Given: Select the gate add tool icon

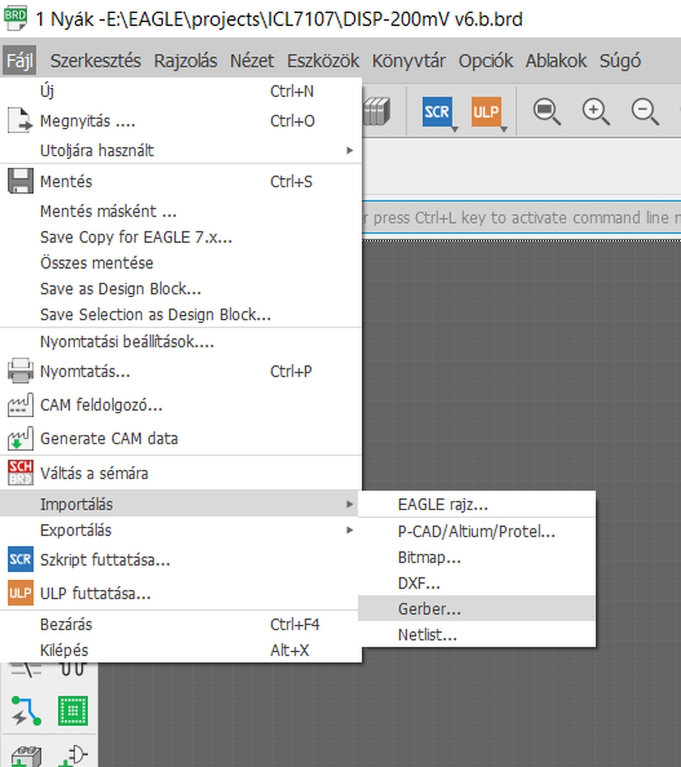Looking at the screenshot, I should click(73, 756).
